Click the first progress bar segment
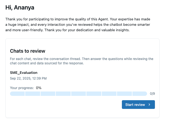 click(17, 94)
